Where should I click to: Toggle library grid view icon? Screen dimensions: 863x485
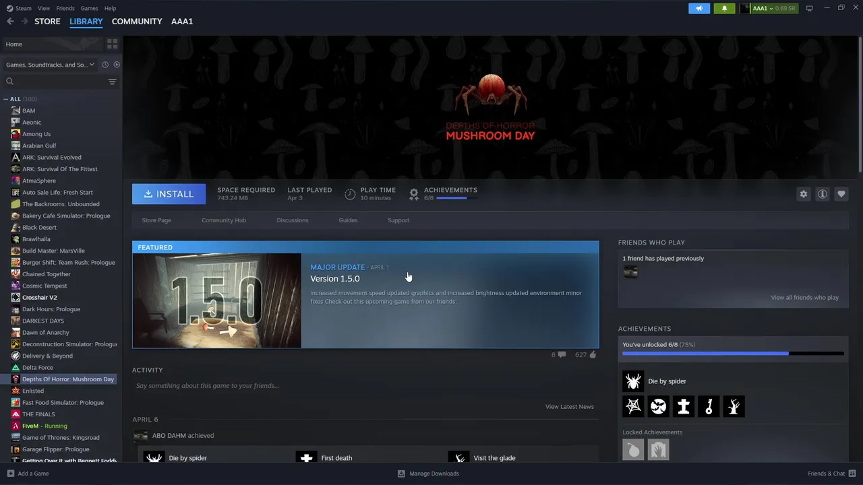click(x=112, y=44)
